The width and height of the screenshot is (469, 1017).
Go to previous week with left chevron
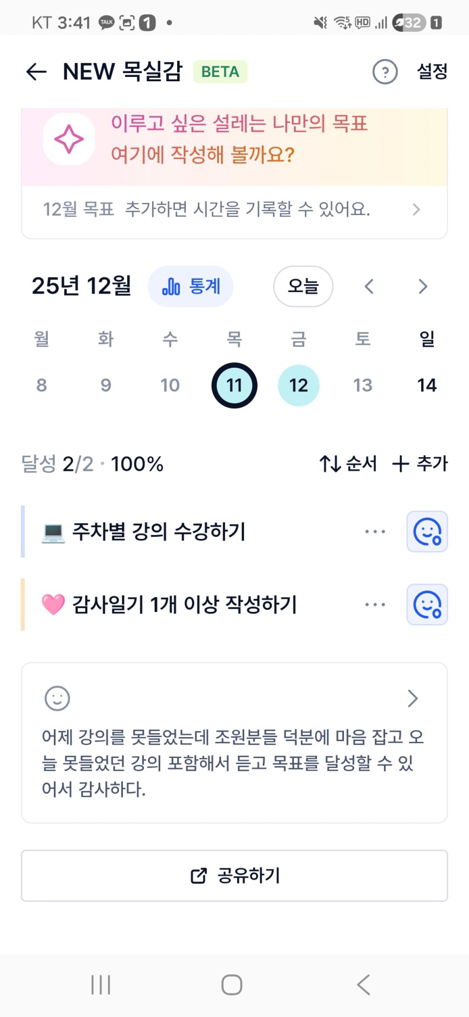coord(369,286)
